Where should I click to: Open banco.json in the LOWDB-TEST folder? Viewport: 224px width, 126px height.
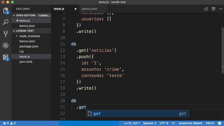click(x=31, y=41)
